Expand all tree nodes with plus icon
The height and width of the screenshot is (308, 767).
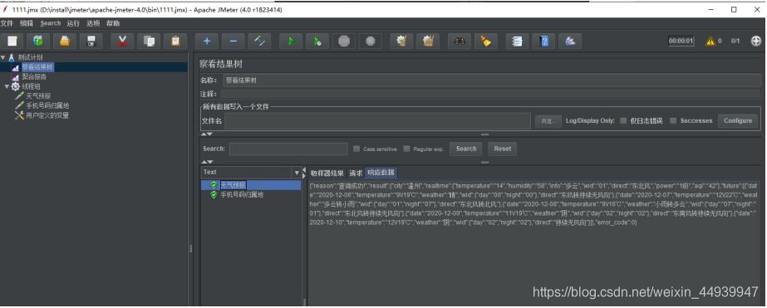coord(206,41)
